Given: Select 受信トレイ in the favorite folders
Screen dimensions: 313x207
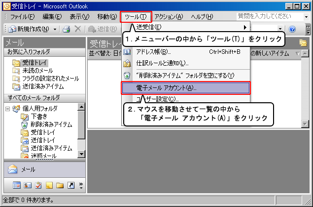Looking at the screenshot, I should pyautogui.click(x=30, y=63).
